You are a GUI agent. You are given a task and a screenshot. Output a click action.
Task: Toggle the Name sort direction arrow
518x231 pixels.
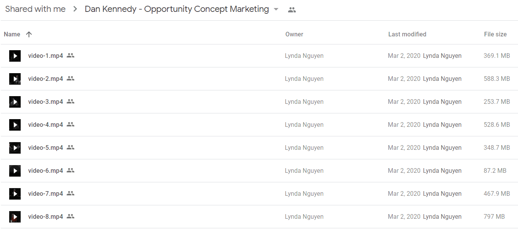point(29,34)
